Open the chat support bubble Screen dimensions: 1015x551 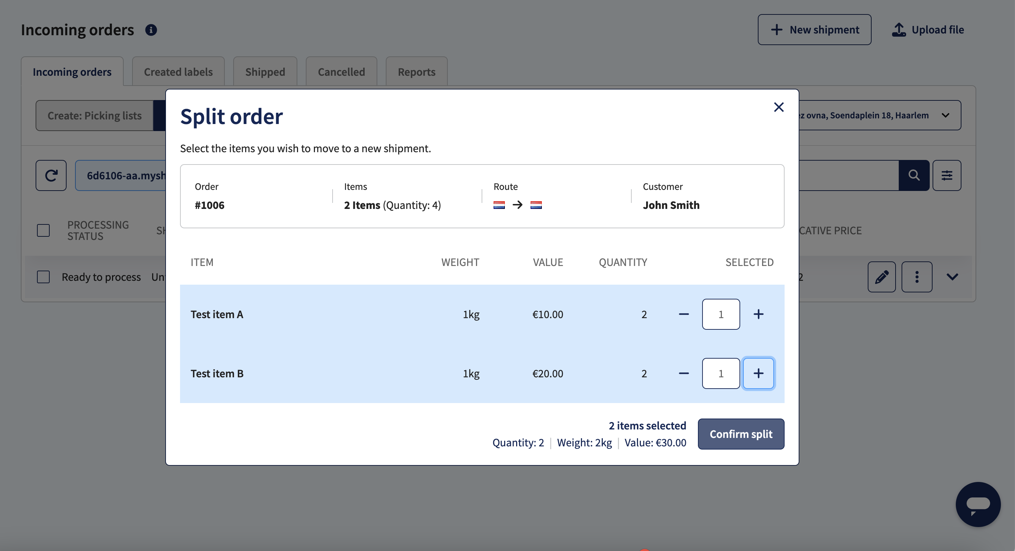point(978,504)
